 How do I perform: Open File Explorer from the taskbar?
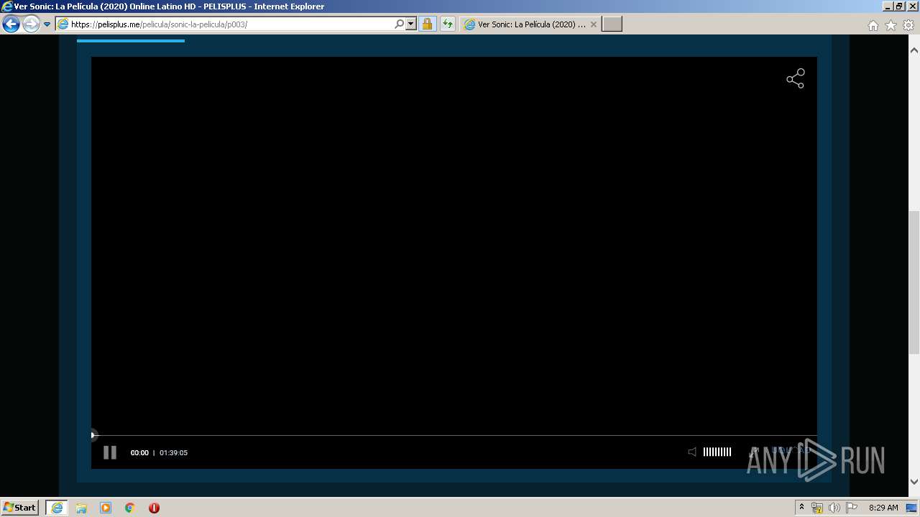click(x=81, y=508)
